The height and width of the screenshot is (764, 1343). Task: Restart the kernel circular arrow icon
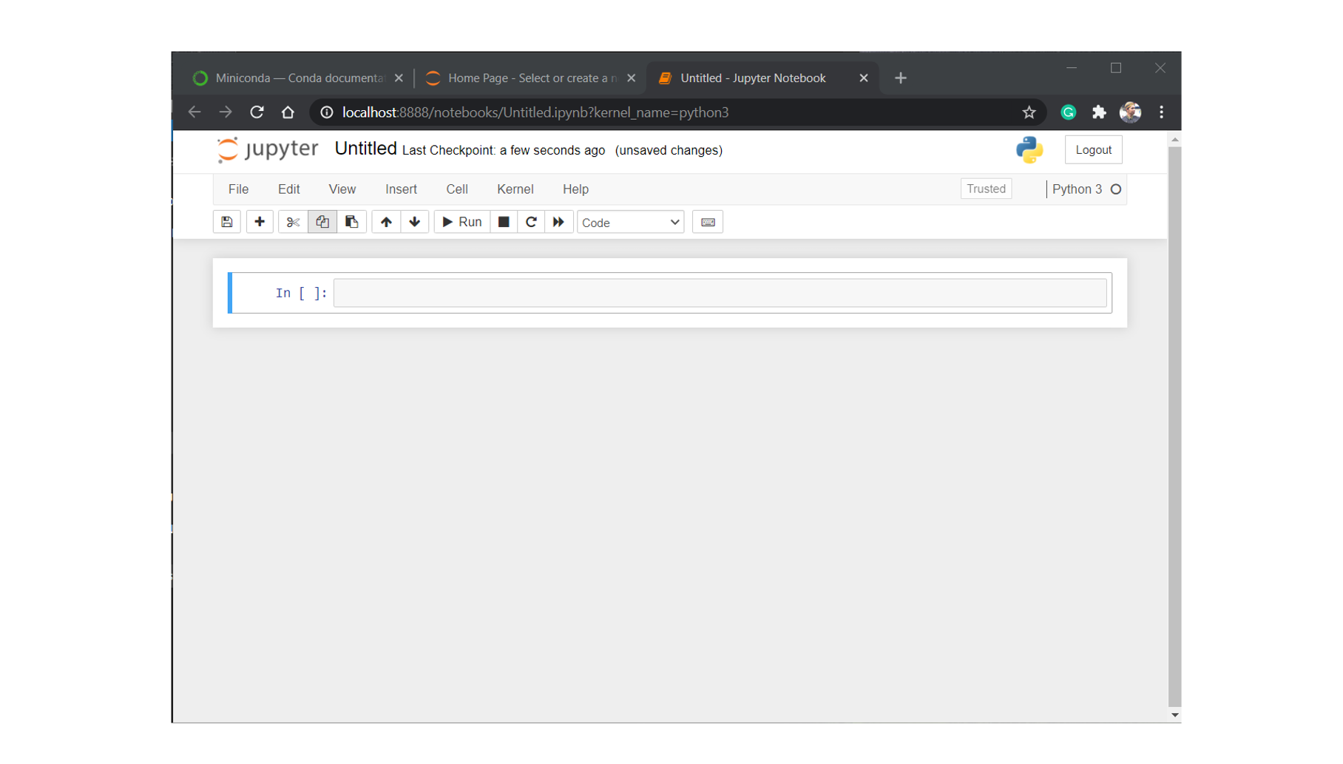pos(531,222)
